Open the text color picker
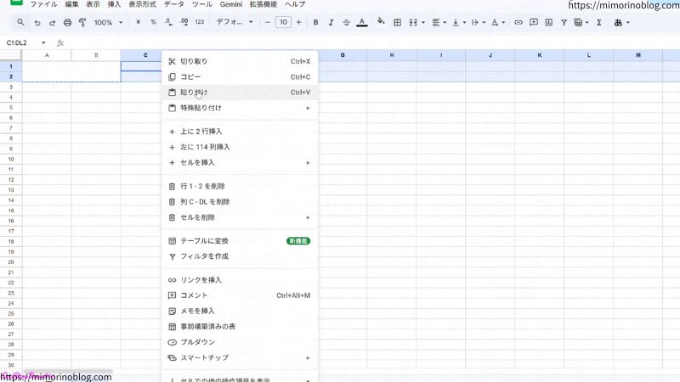This screenshot has width=680, height=382. tap(362, 23)
